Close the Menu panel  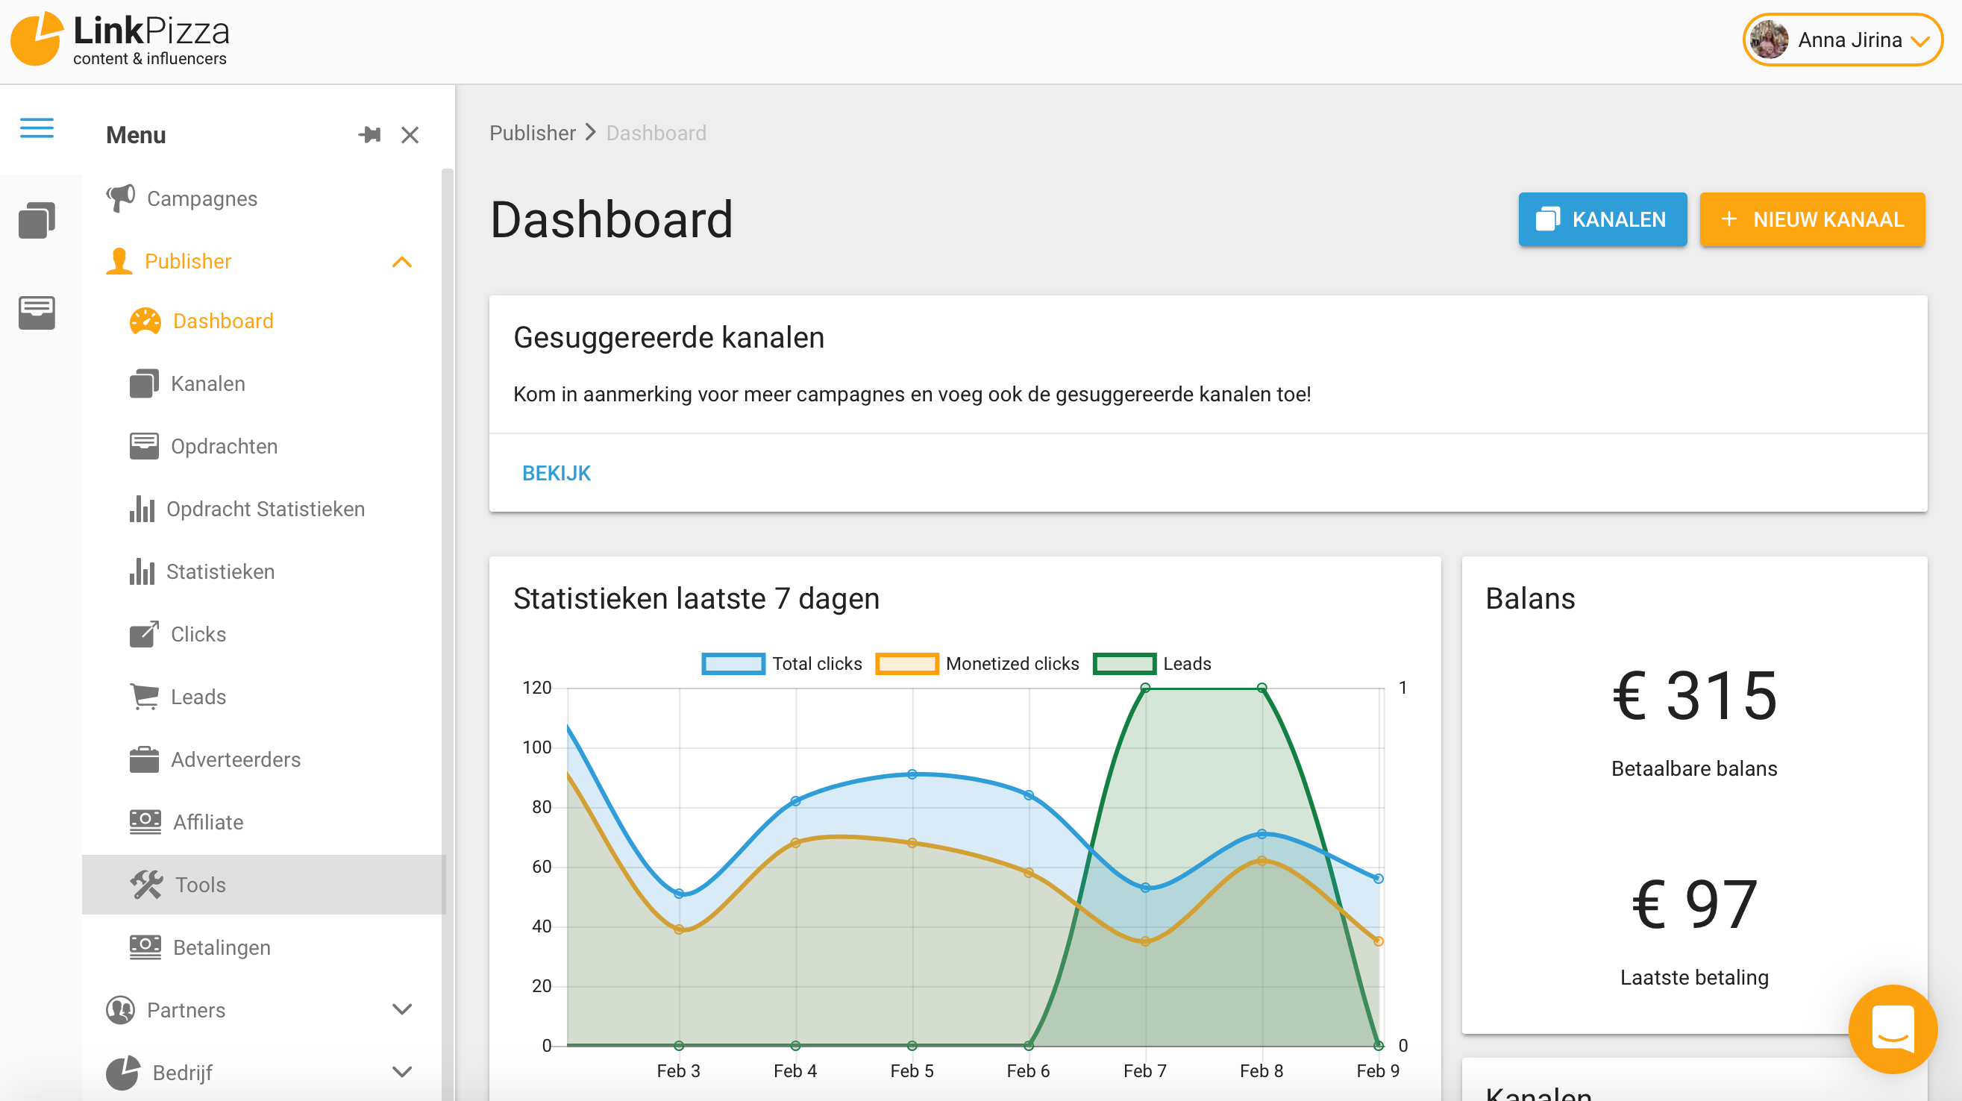pos(410,135)
